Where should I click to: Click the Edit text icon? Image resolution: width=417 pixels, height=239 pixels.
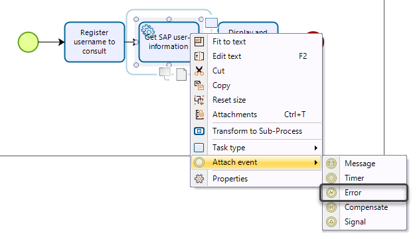coord(199,56)
